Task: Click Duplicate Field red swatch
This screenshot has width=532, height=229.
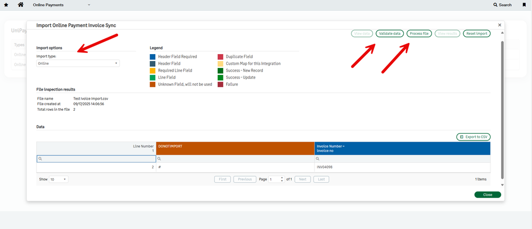Action: click(x=221, y=57)
